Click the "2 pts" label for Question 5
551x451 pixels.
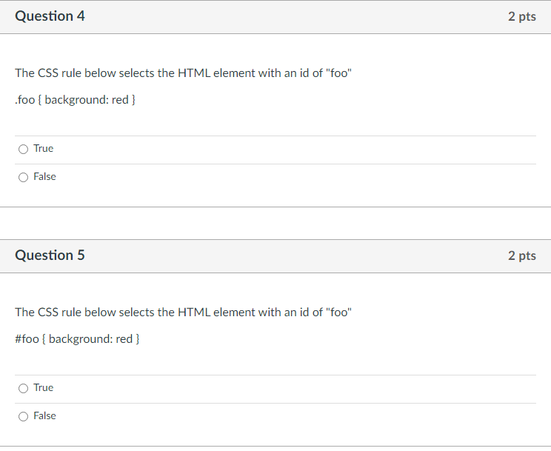click(x=521, y=255)
